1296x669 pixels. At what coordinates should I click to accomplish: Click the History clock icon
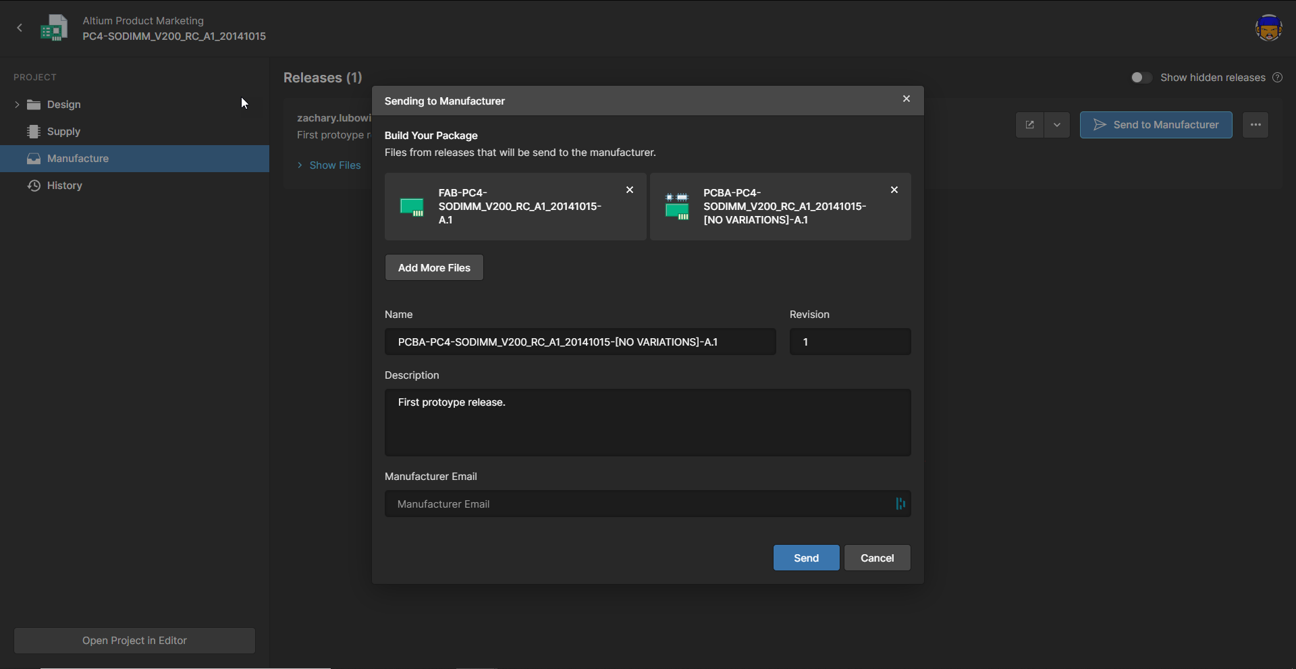coord(34,186)
